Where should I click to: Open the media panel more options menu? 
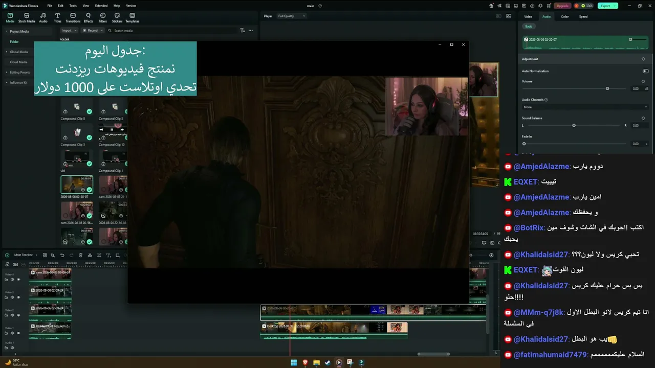tap(251, 31)
